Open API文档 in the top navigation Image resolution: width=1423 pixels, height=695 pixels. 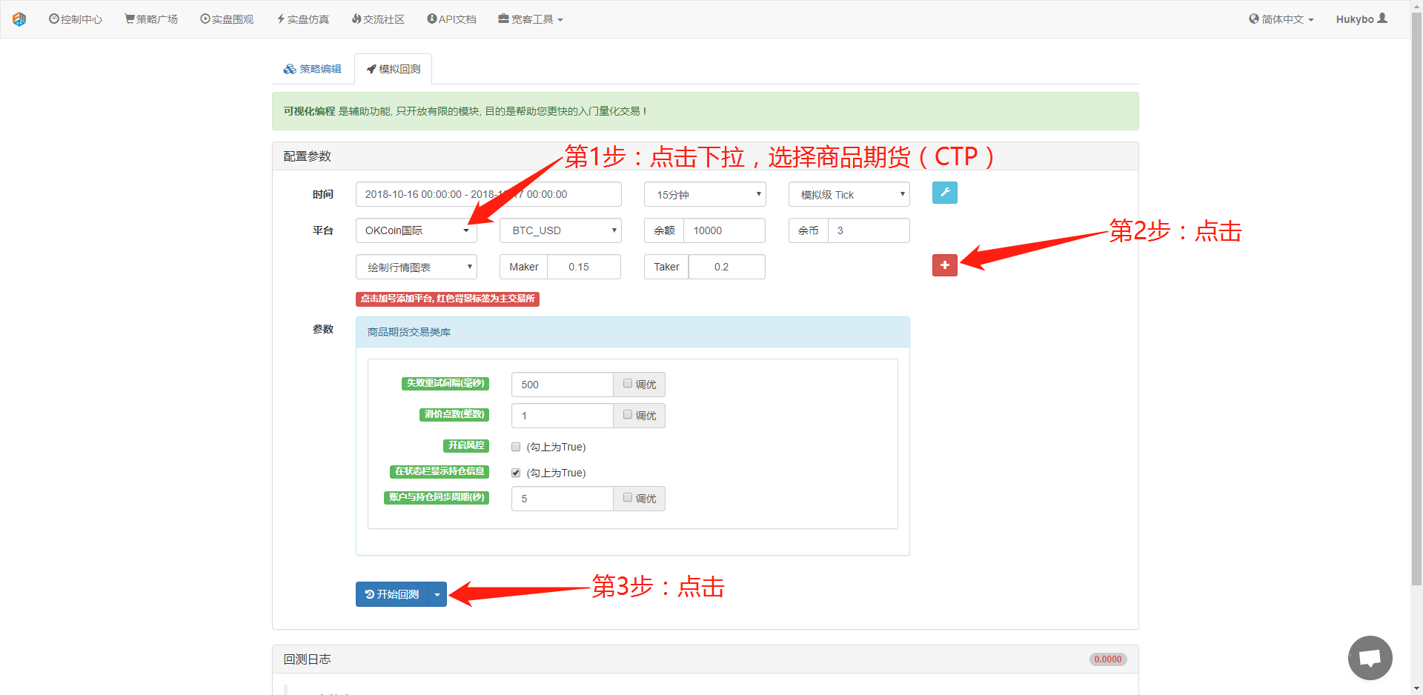[451, 19]
